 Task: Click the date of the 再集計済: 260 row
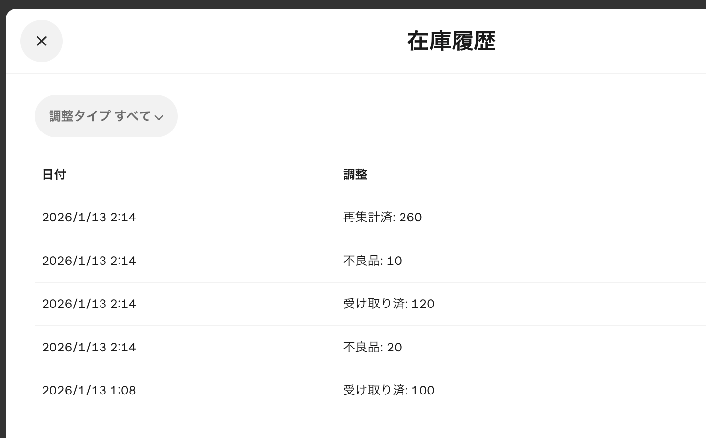[89, 218]
